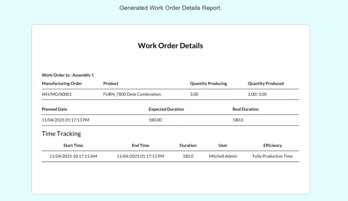Click the Efficiency column header
Viewport: 348px width, 201px height.
(272, 145)
